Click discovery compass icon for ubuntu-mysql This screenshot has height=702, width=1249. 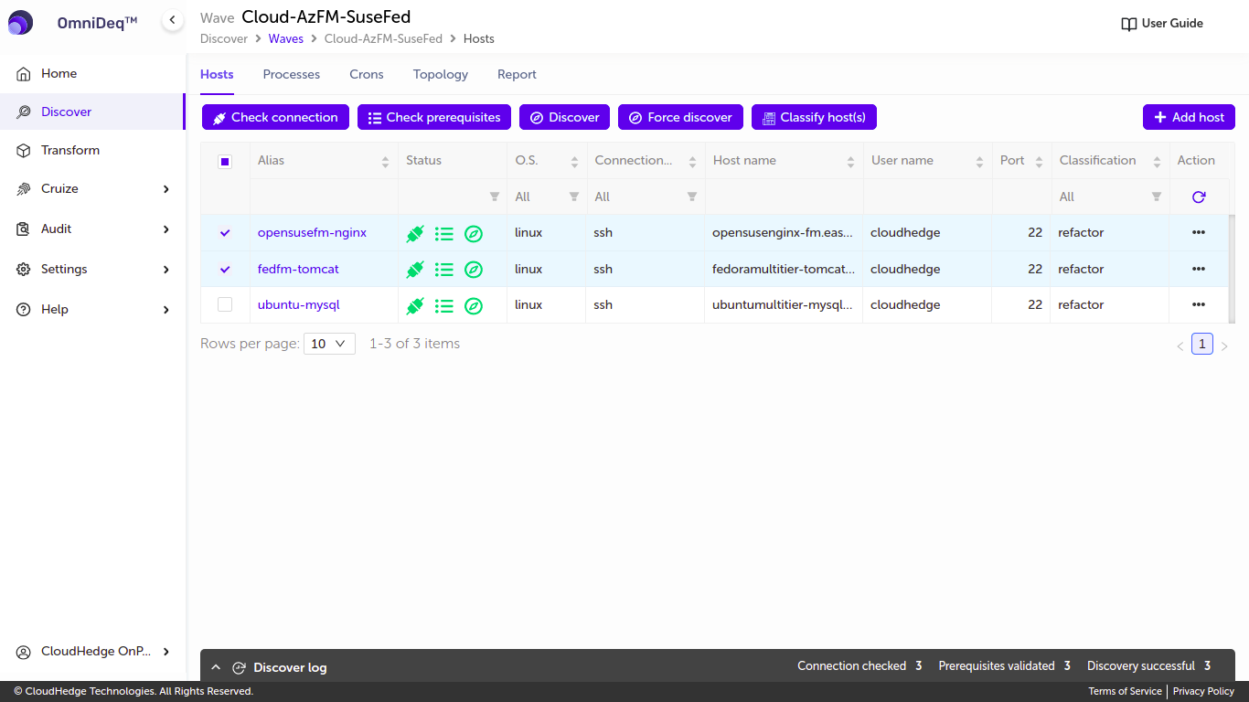pos(473,305)
